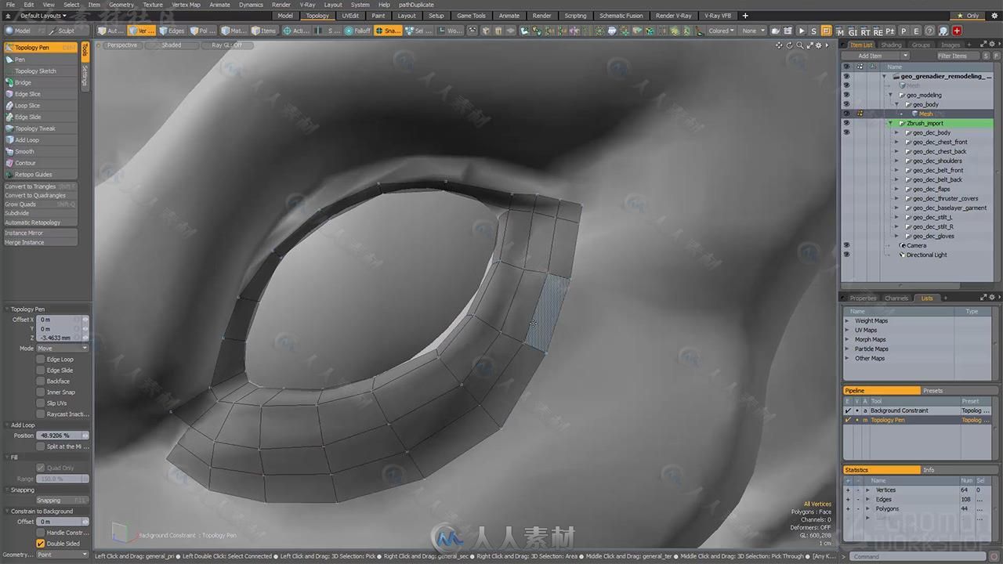Toggle the Backface checkbox

point(41,381)
